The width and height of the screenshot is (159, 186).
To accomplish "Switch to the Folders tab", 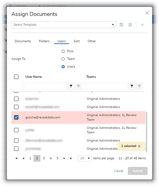I will [44, 41].
